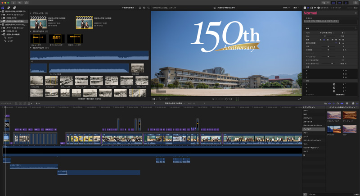
Task: Toggle the すべてを大文字に checkbox
Action: tap(343, 60)
